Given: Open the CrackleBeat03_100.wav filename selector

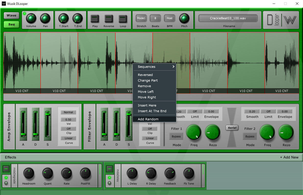Looking at the screenshot, I should point(228,18).
